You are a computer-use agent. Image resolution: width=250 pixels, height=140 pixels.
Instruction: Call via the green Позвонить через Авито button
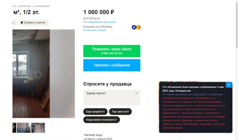112,51
